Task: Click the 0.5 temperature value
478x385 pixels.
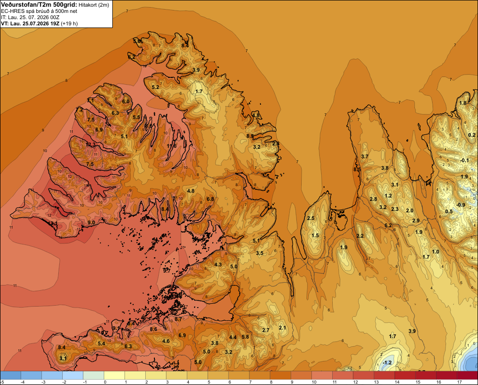Action: 449,212
